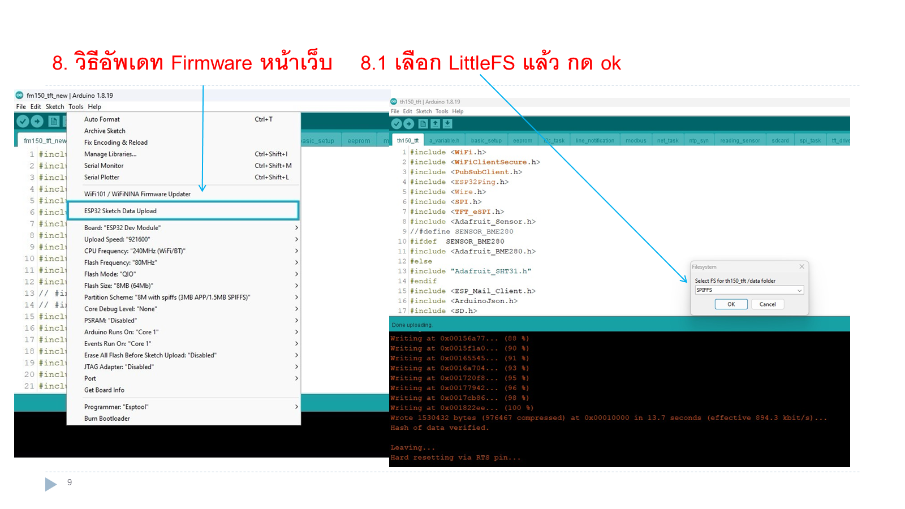Switch to th150_tft tab
The width and height of the screenshot is (905, 509).
pos(407,140)
